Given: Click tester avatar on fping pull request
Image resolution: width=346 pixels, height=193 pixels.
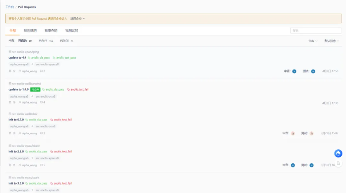Looking at the screenshot, I should coord(313,71).
